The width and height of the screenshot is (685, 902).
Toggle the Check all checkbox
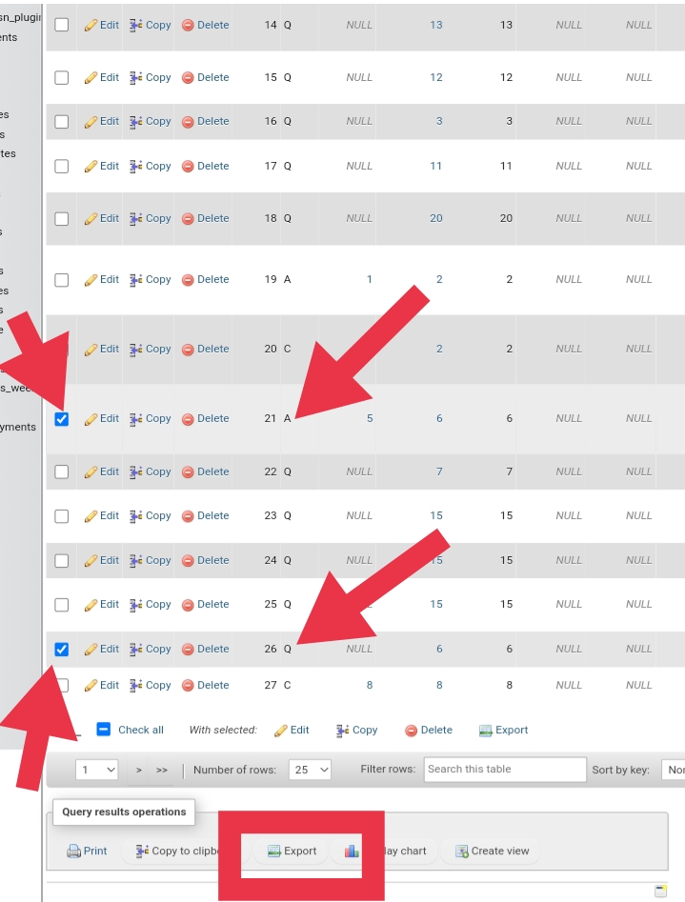105,730
